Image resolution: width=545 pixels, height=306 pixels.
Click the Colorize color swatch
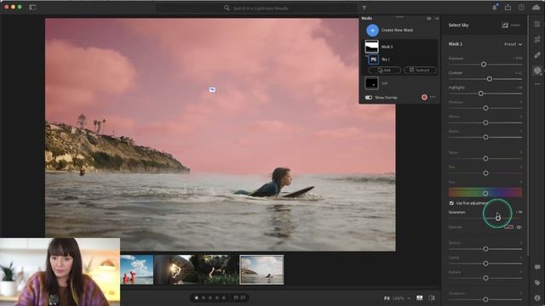tap(509, 227)
